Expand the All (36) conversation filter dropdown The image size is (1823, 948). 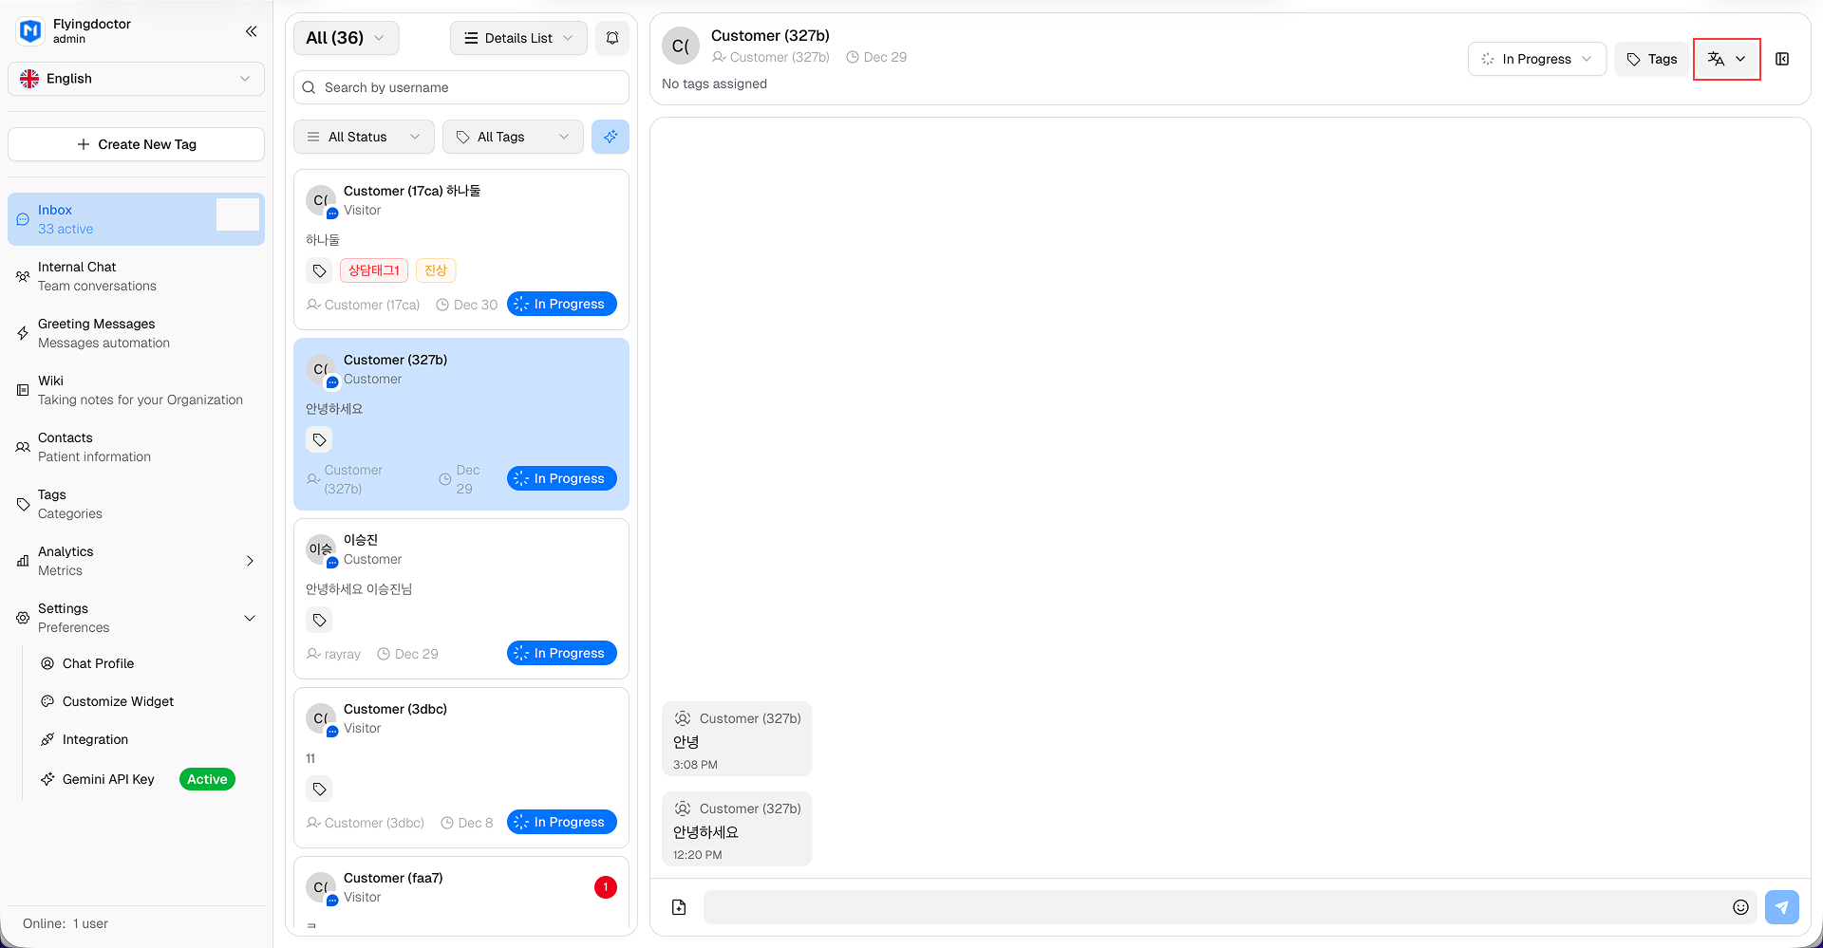(346, 38)
